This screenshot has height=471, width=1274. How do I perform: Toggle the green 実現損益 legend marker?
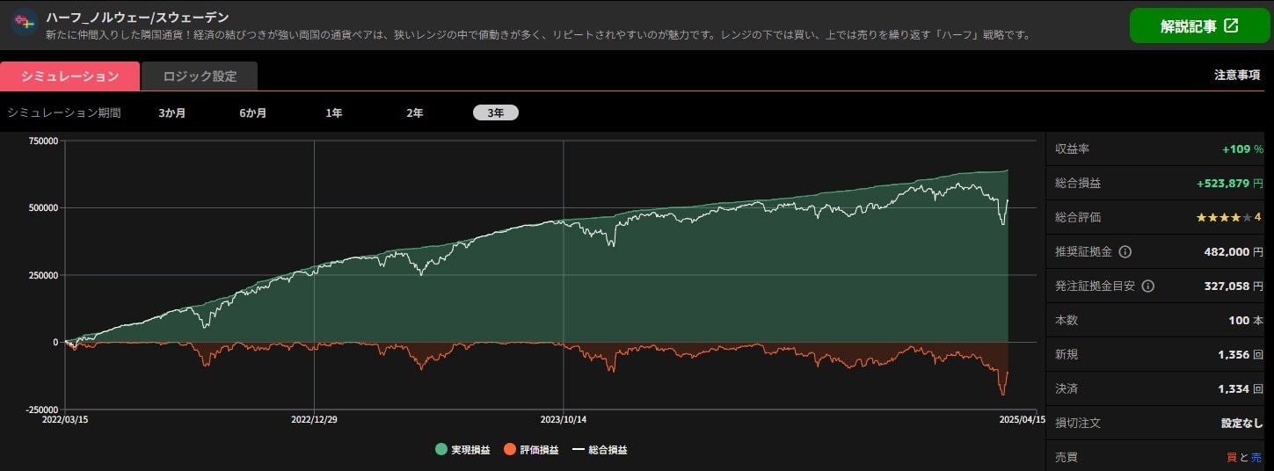(x=440, y=450)
